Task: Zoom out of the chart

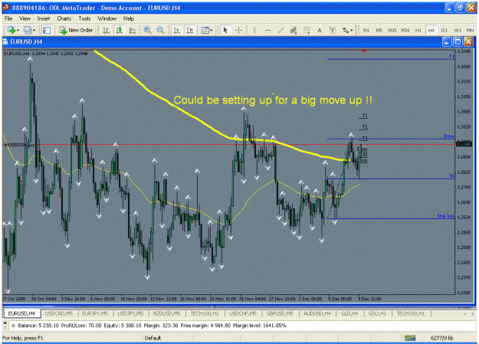Action: click(160, 30)
